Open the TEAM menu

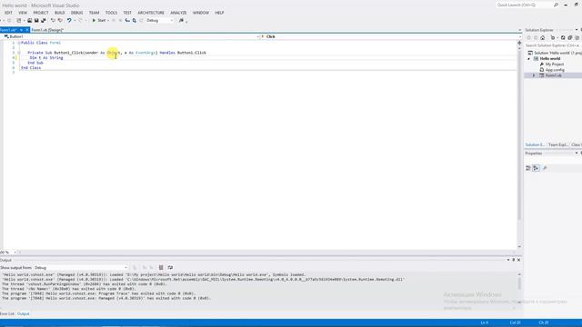click(94, 13)
